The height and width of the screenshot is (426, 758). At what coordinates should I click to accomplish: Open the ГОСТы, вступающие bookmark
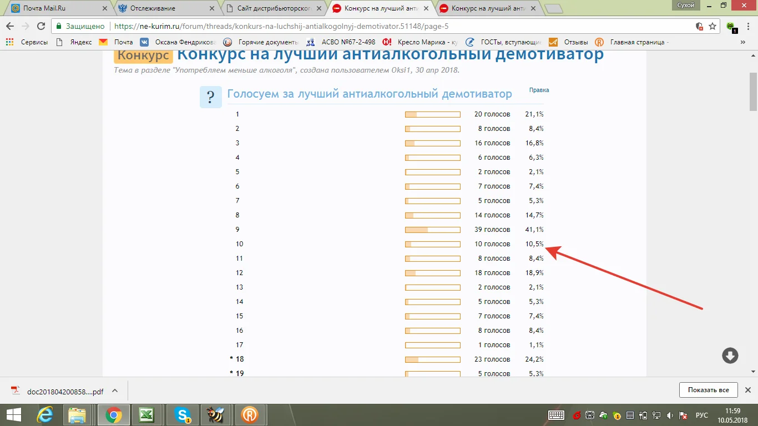coord(504,42)
